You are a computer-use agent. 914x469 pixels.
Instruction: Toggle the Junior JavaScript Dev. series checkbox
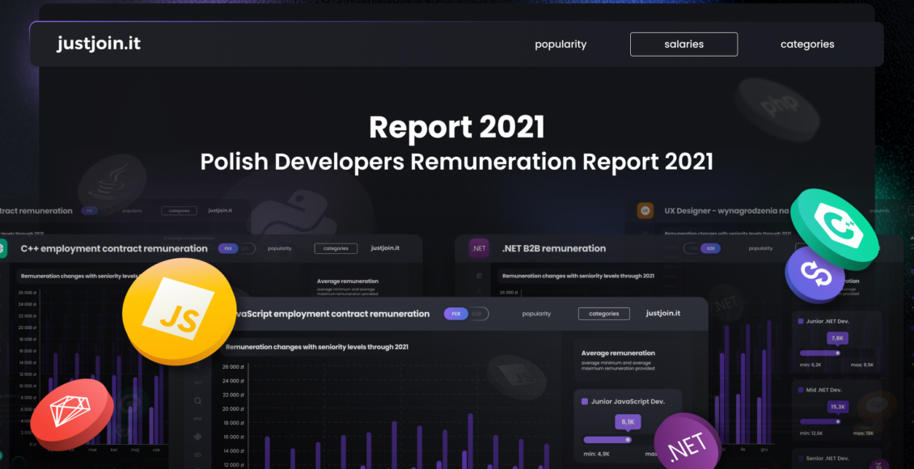tap(585, 401)
